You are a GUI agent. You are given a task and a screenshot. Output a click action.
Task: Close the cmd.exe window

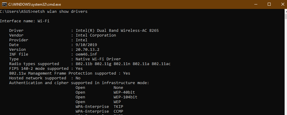(283, 4)
